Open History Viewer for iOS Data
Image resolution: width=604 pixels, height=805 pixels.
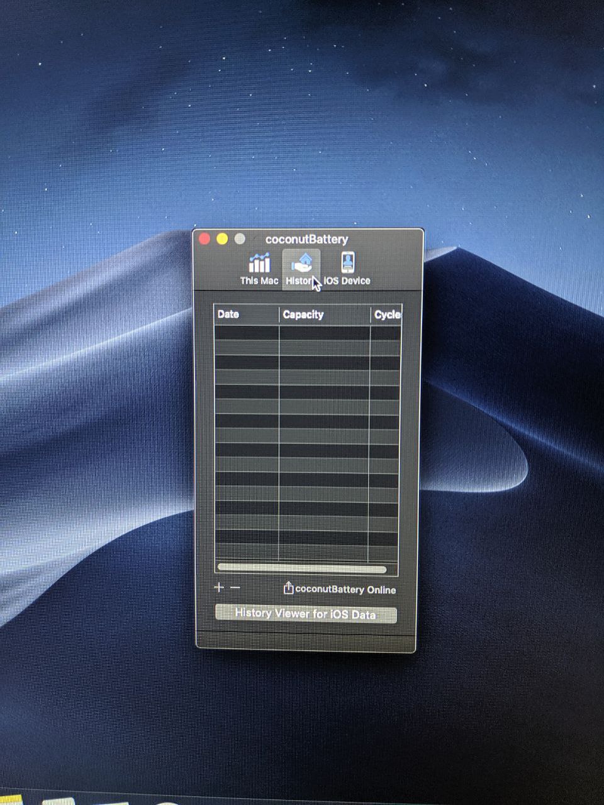tap(306, 614)
